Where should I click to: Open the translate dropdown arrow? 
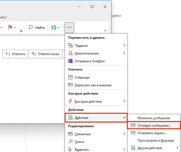[58, 28]
